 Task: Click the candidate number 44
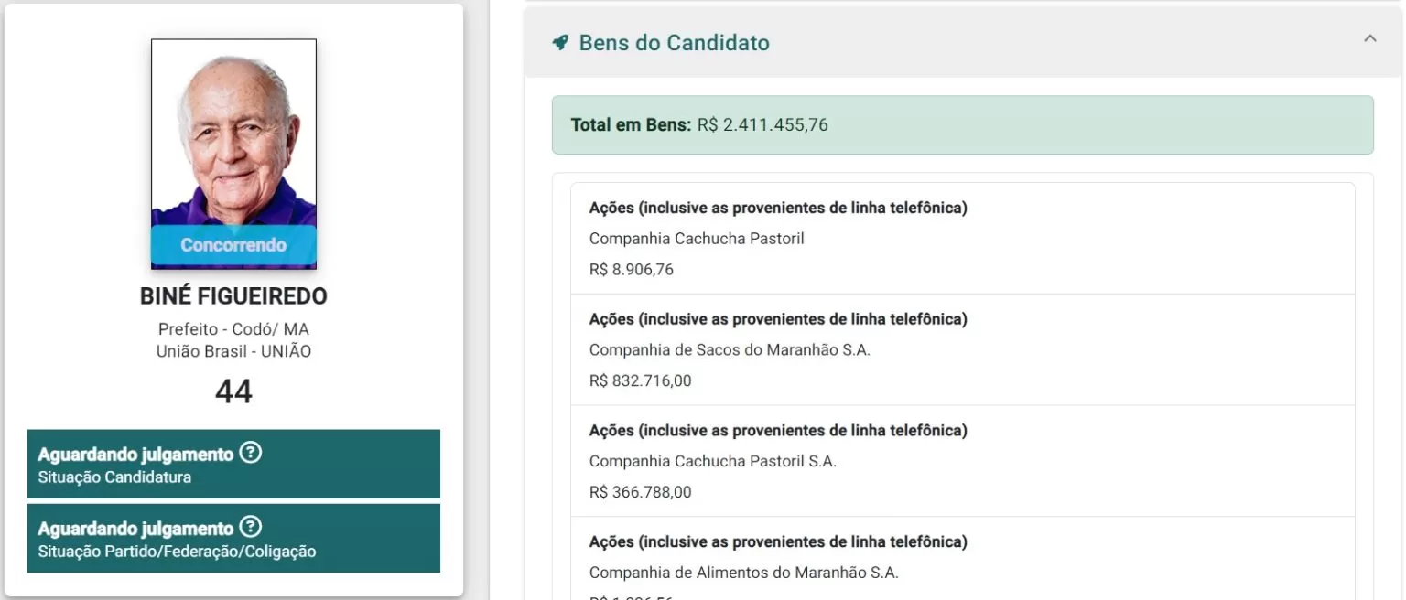233,391
